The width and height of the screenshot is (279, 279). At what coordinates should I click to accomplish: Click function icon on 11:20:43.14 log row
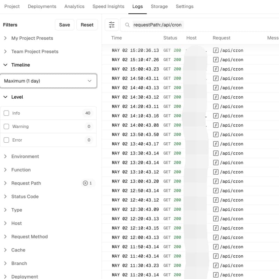pos(216,275)
